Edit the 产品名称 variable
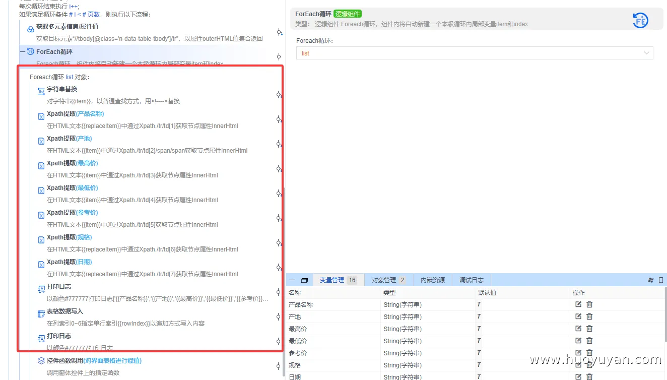The width and height of the screenshot is (667, 380). click(578, 304)
